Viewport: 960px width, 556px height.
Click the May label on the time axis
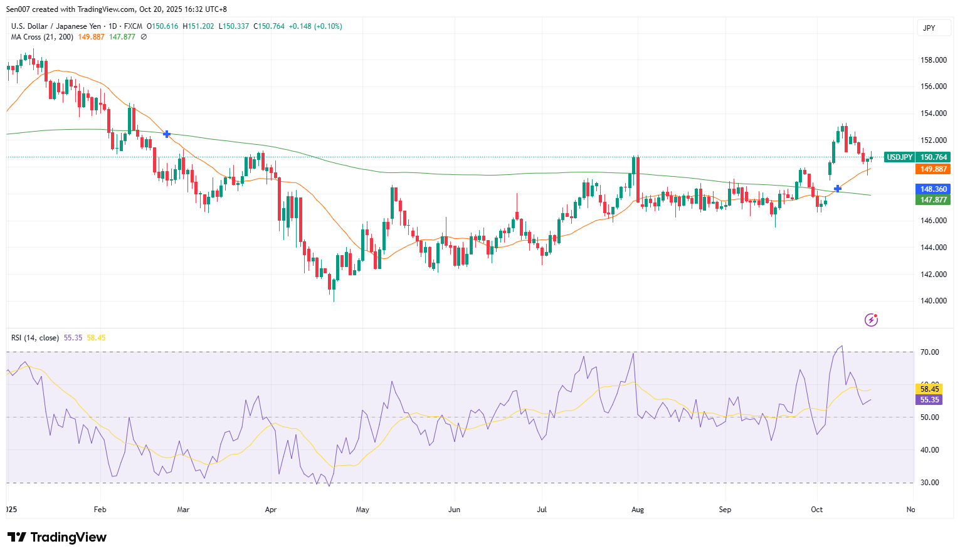tap(362, 510)
